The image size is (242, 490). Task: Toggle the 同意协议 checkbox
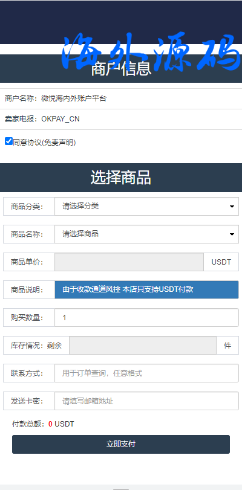[8, 141]
